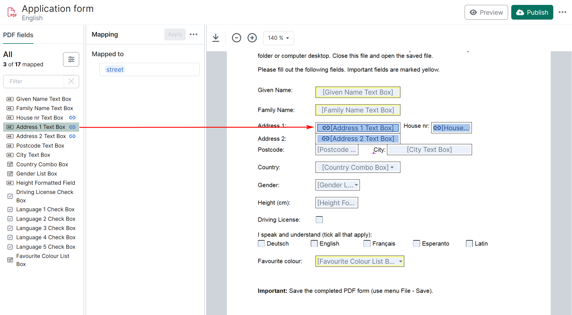Screen dimensions: 572x315
Task: Zoom out with the minus icon
Action: 236,38
